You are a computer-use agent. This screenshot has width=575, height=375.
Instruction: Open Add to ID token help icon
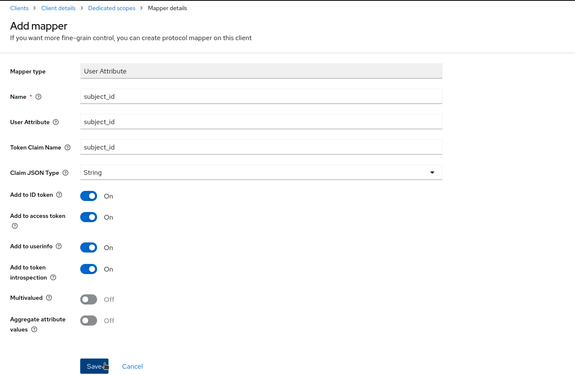[x=59, y=195]
